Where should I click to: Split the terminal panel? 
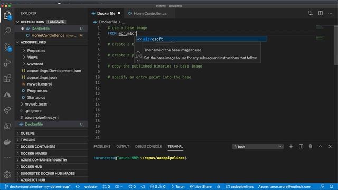pos(301,147)
